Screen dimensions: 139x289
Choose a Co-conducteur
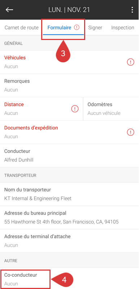69,279
